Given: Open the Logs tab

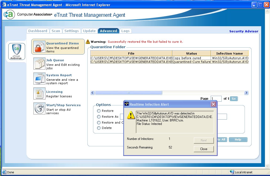Looking at the screenshot, I should click(x=125, y=31).
